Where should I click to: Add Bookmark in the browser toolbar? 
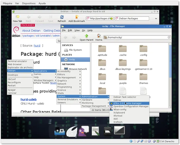click(77, 19)
